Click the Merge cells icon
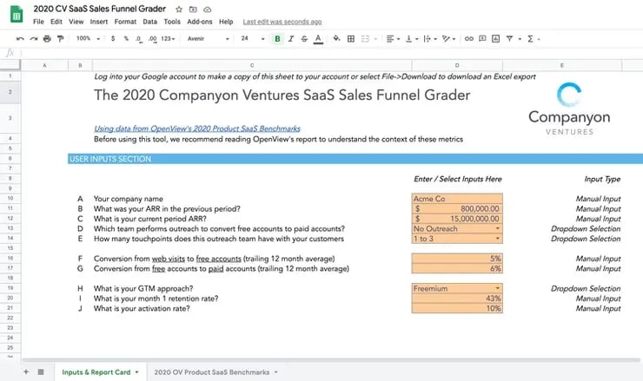643x381 pixels. [x=365, y=38]
